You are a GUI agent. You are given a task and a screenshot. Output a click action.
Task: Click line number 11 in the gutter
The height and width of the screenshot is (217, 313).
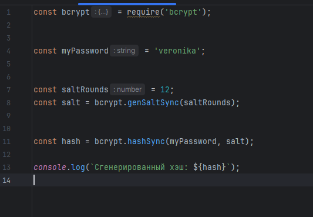point(6,142)
